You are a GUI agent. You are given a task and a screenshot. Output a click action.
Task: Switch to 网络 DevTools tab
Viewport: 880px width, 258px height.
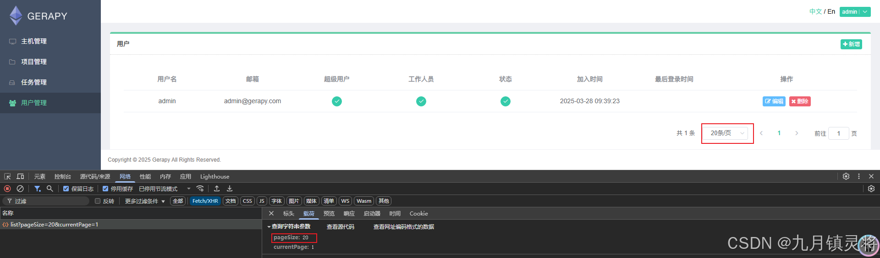point(125,176)
